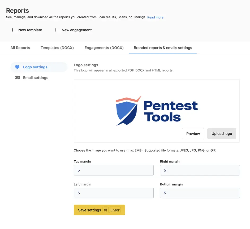The height and width of the screenshot is (229, 250).
Task: Click the heart icon for Logo settings
Action: 17,67
